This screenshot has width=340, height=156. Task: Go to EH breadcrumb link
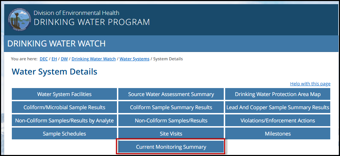pyautogui.click(x=54, y=59)
